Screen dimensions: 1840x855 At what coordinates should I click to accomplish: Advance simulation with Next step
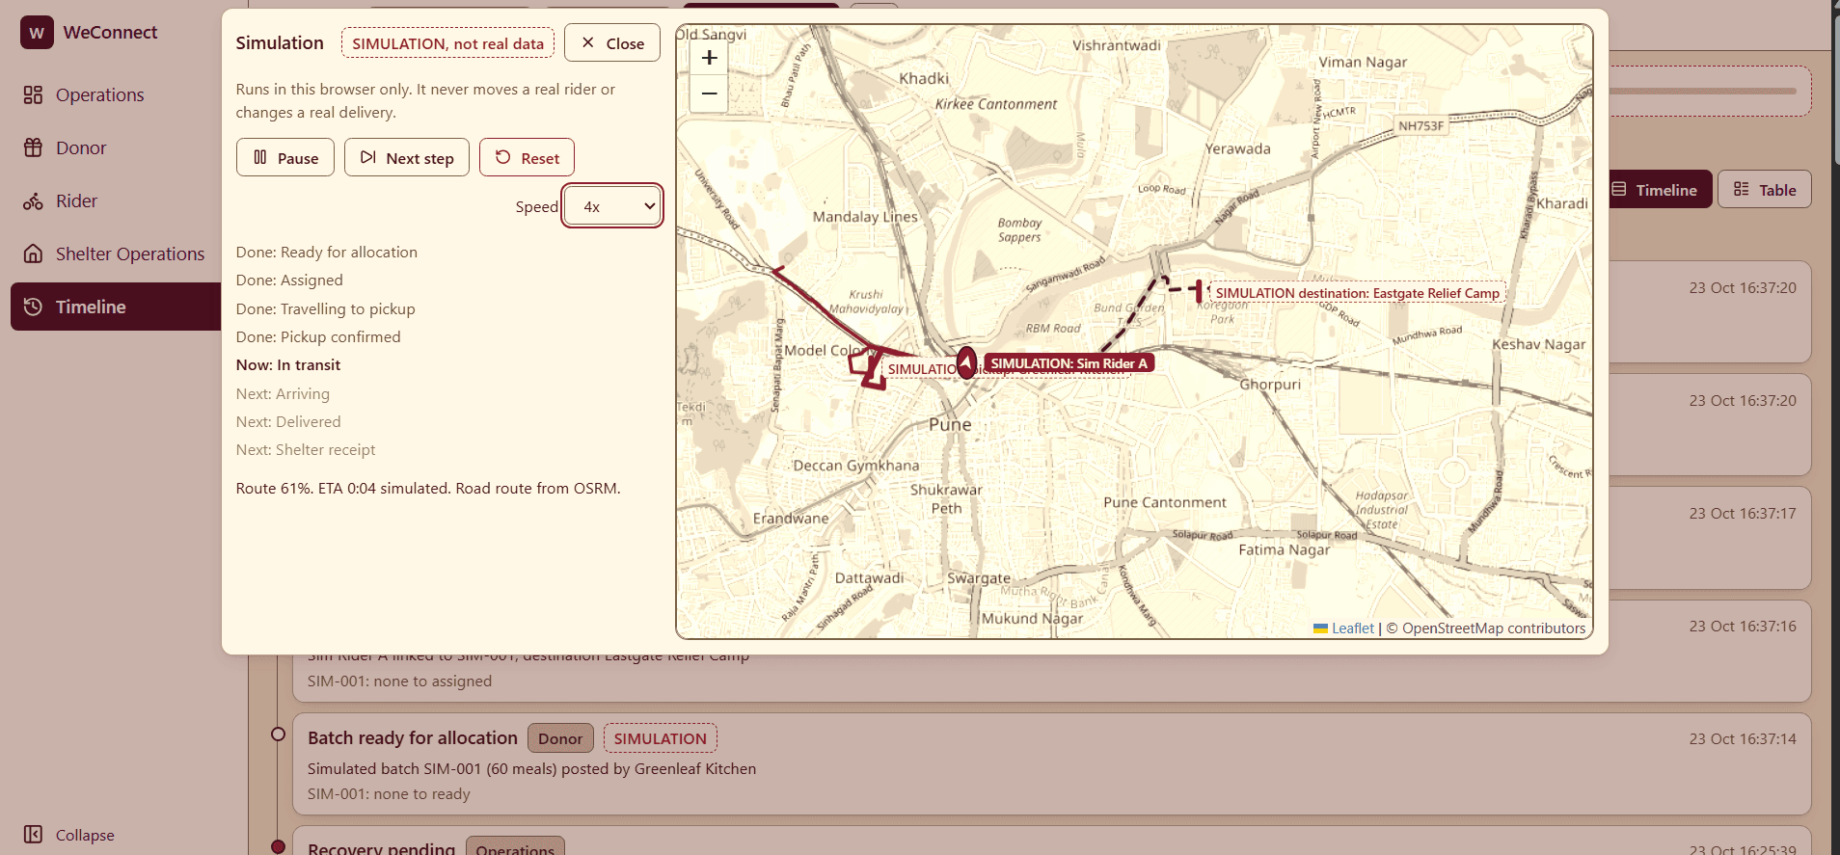(x=407, y=158)
